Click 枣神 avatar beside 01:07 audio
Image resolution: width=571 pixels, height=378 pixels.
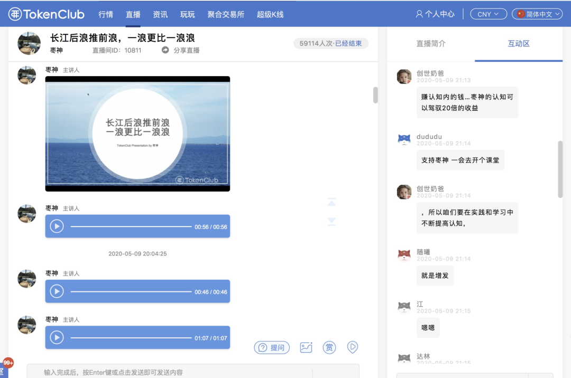tap(27, 325)
